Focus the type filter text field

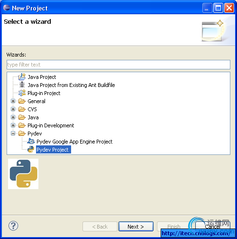[x=118, y=65]
